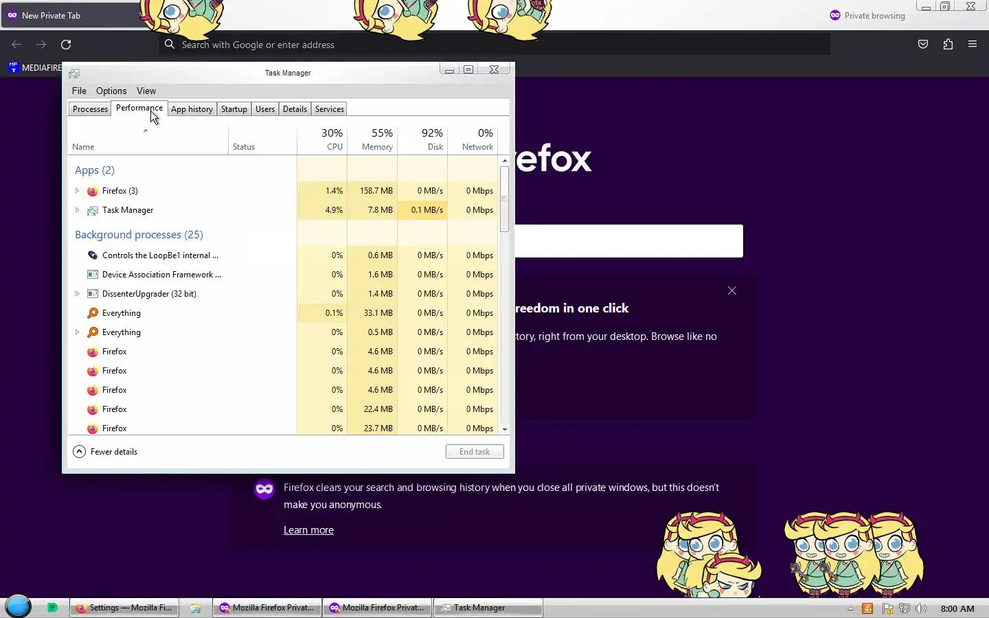Click the white search box on private page
Image resolution: width=989 pixels, height=618 pixels.
[628, 241]
